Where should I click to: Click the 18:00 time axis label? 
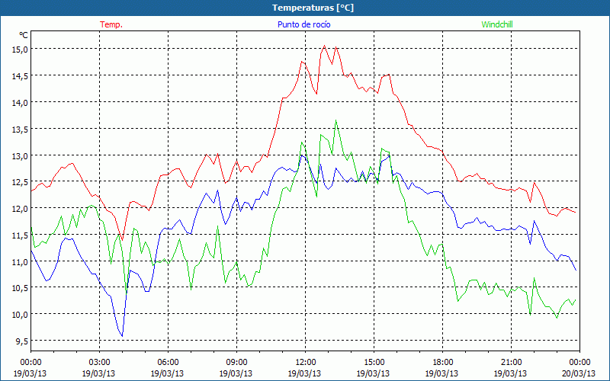[x=442, y=363]
